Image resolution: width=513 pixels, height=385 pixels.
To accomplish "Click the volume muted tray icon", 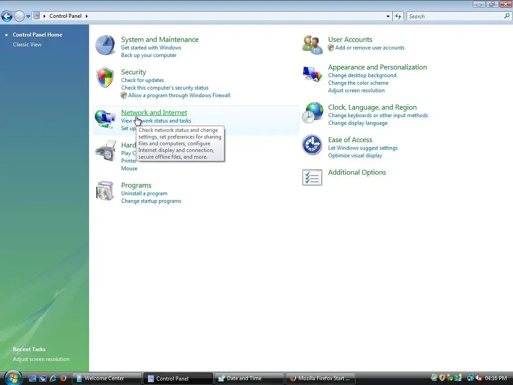I will 479,378.
